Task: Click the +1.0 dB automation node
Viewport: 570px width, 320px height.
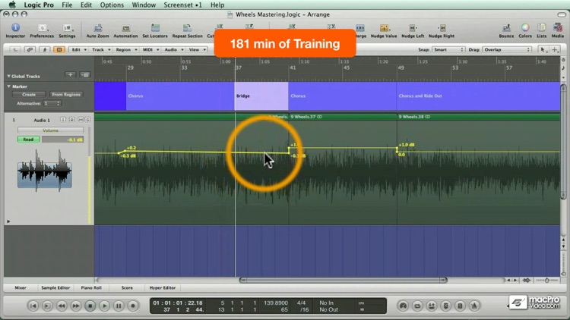Action: pyautogui.click(x=397, y=148)
